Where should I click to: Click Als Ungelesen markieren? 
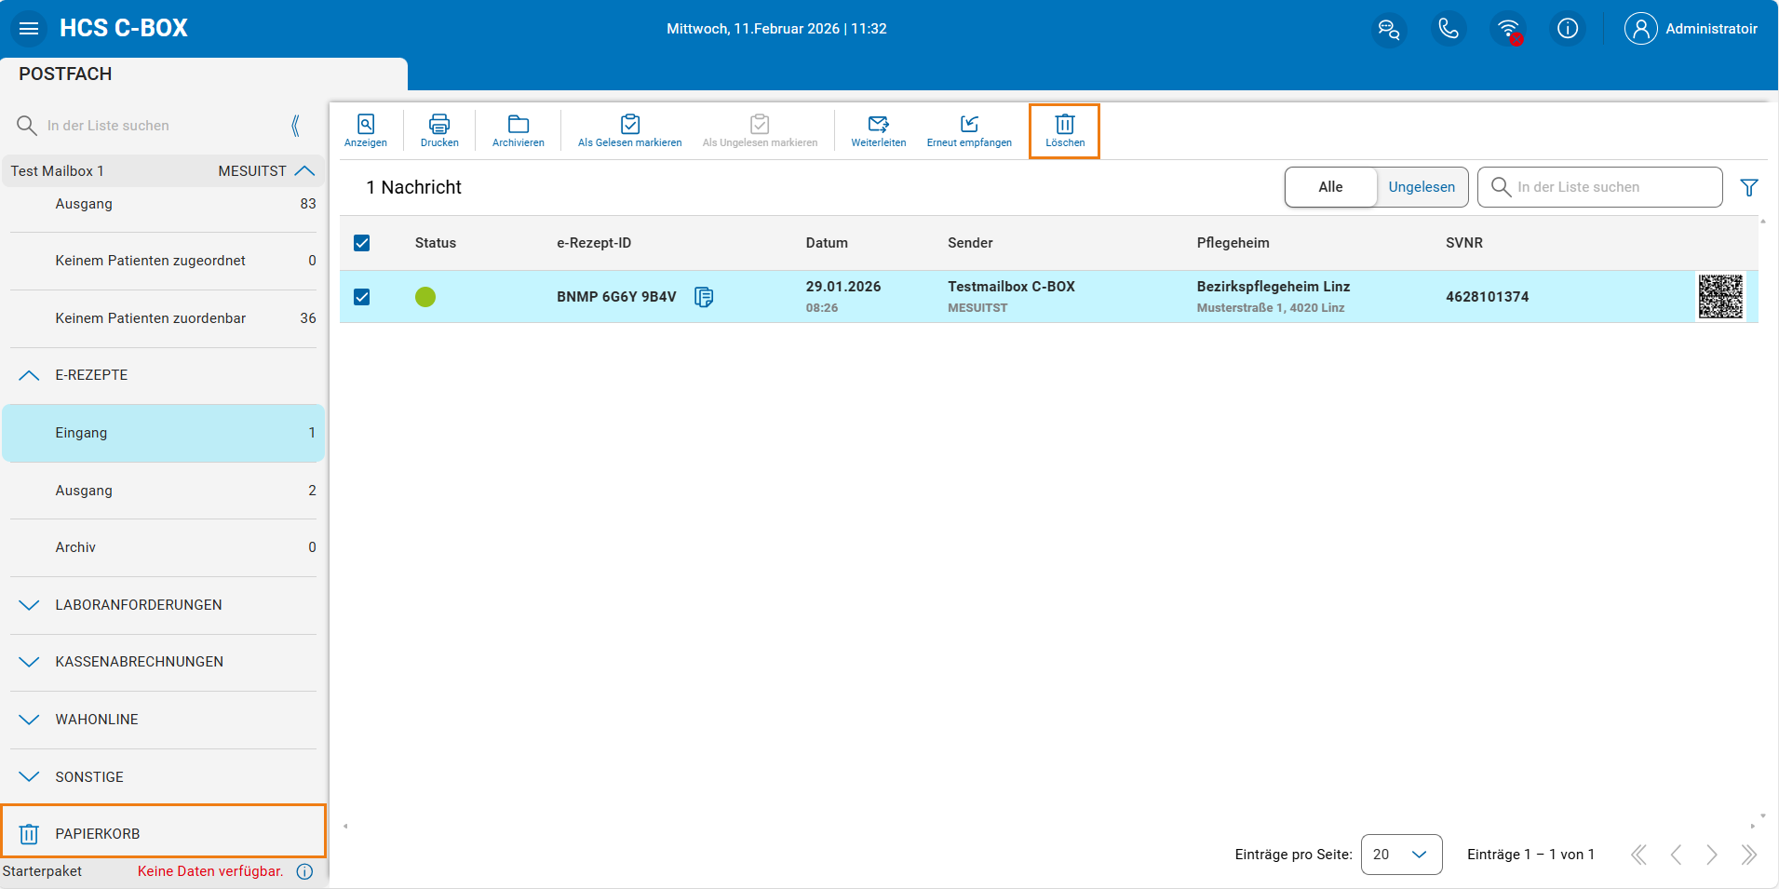click(x=760, y=130)
